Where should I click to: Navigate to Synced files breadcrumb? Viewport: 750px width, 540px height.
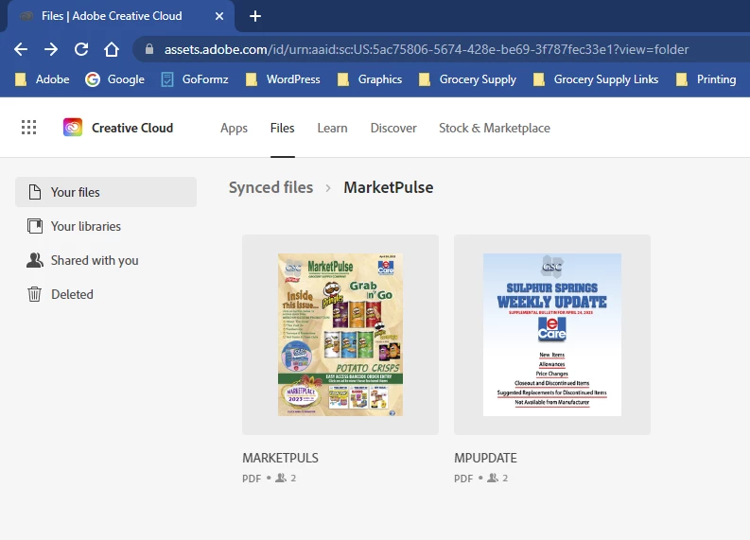pos(270,187)
